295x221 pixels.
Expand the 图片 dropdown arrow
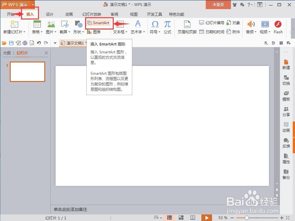[x=56, y=32]
